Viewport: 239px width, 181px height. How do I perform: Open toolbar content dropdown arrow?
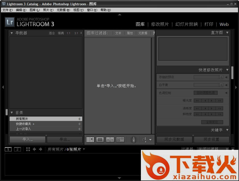click(x=150, y=140)
